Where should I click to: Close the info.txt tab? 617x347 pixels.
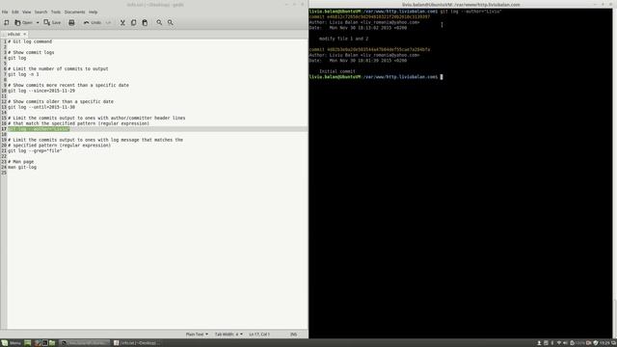coord(24,35)
